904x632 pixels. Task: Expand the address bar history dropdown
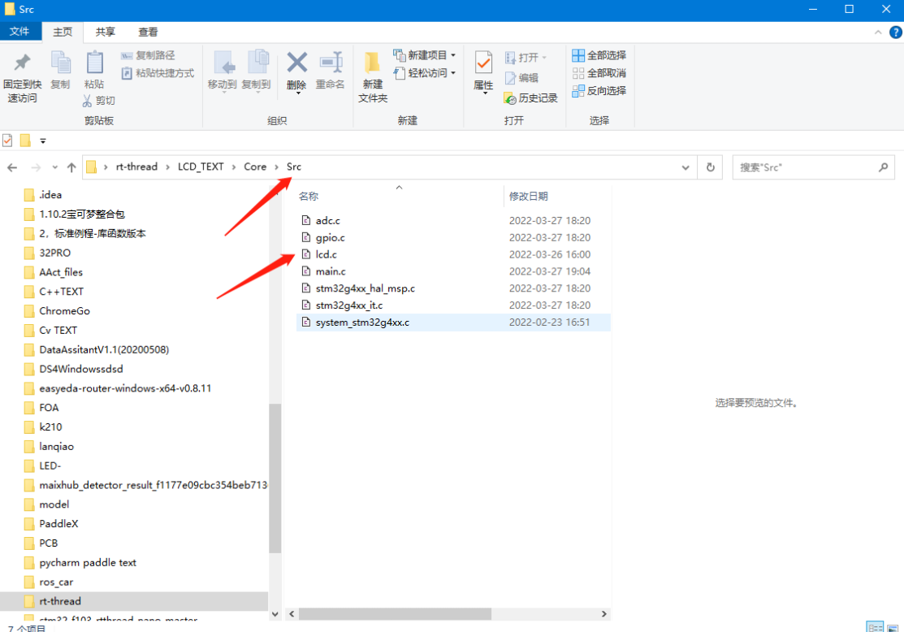686,168
